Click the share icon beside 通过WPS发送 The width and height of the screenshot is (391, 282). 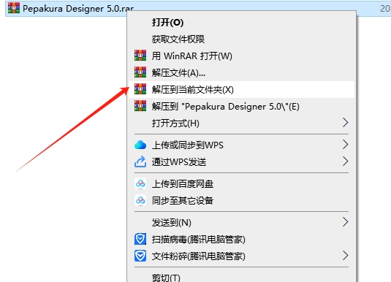point(140,161)
